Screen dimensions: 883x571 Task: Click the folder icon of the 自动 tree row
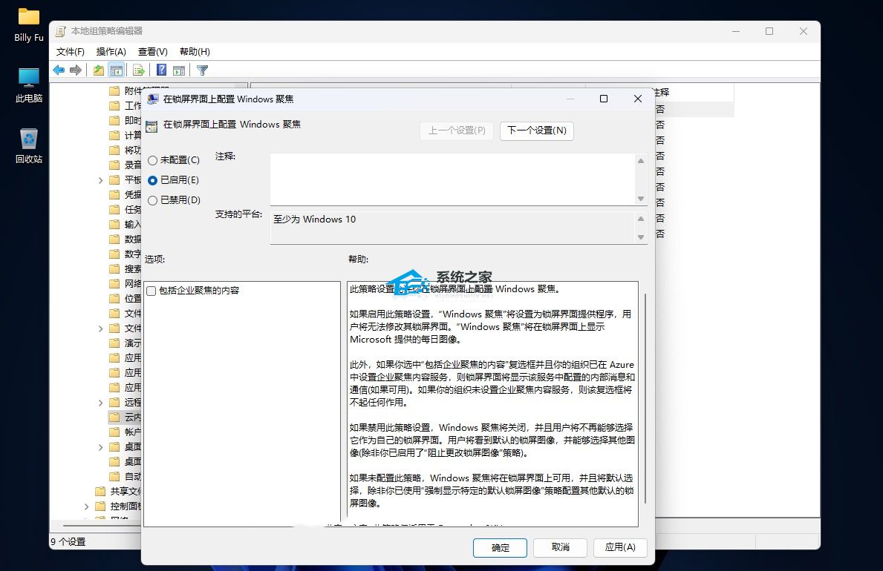pos(114,476)
